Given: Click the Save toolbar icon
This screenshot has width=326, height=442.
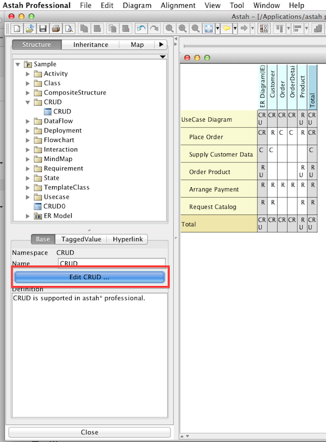Looking at the screenshot, I should tap(42, 28).
